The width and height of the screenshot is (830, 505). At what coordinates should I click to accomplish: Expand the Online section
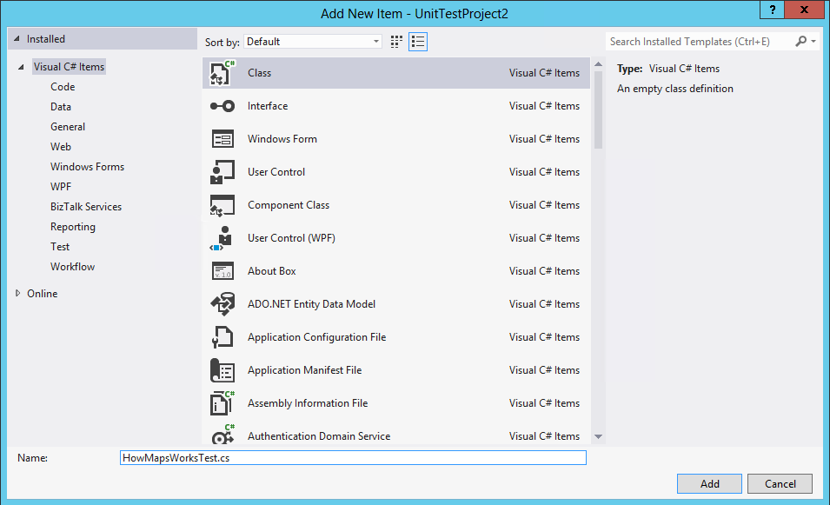[18, 293]
